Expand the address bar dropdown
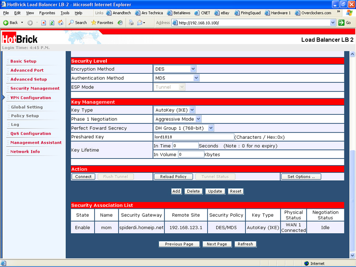Image resolution: width=356 pixels, height=267 pixels. pyautogui.click(x=333, y=23)
